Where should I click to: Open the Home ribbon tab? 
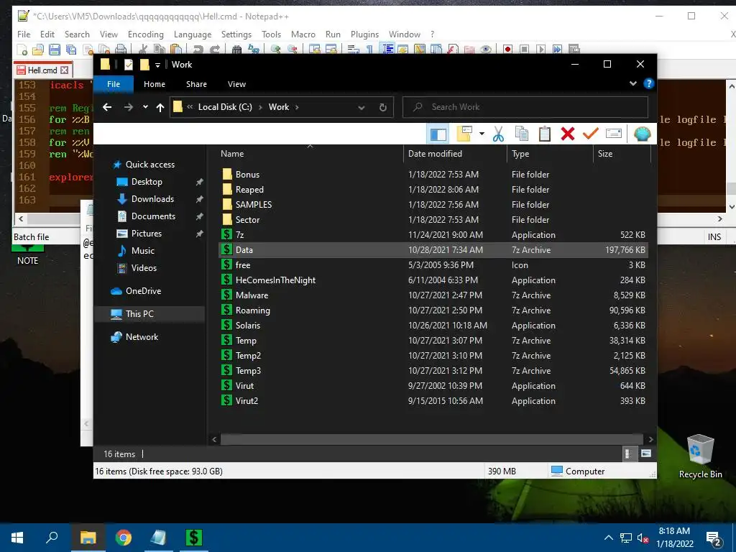point(155,84)
